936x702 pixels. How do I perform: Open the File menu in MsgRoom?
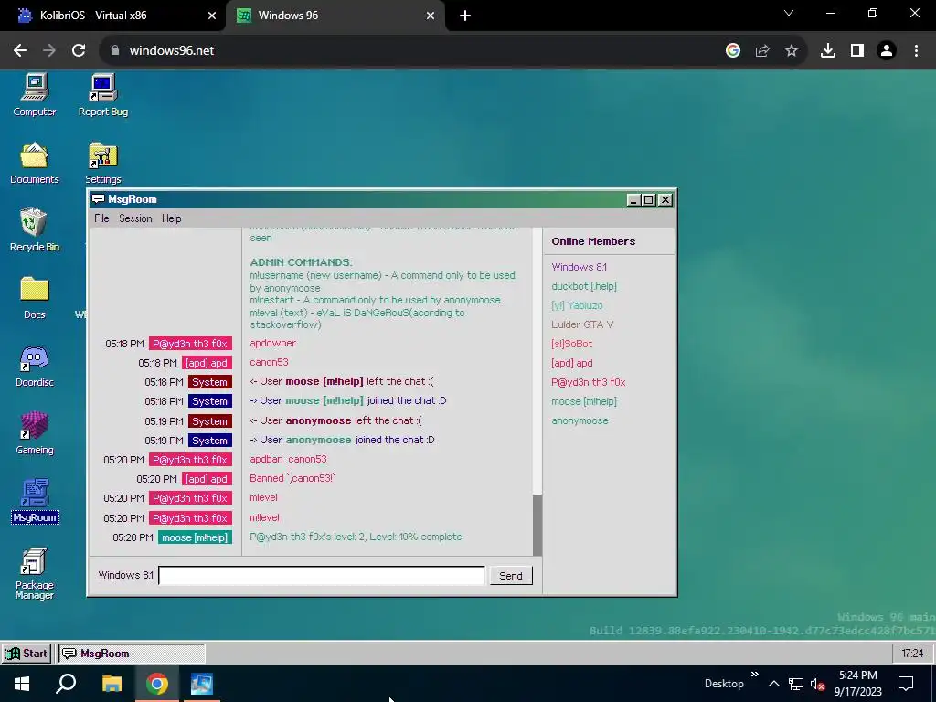coord(101,218)
